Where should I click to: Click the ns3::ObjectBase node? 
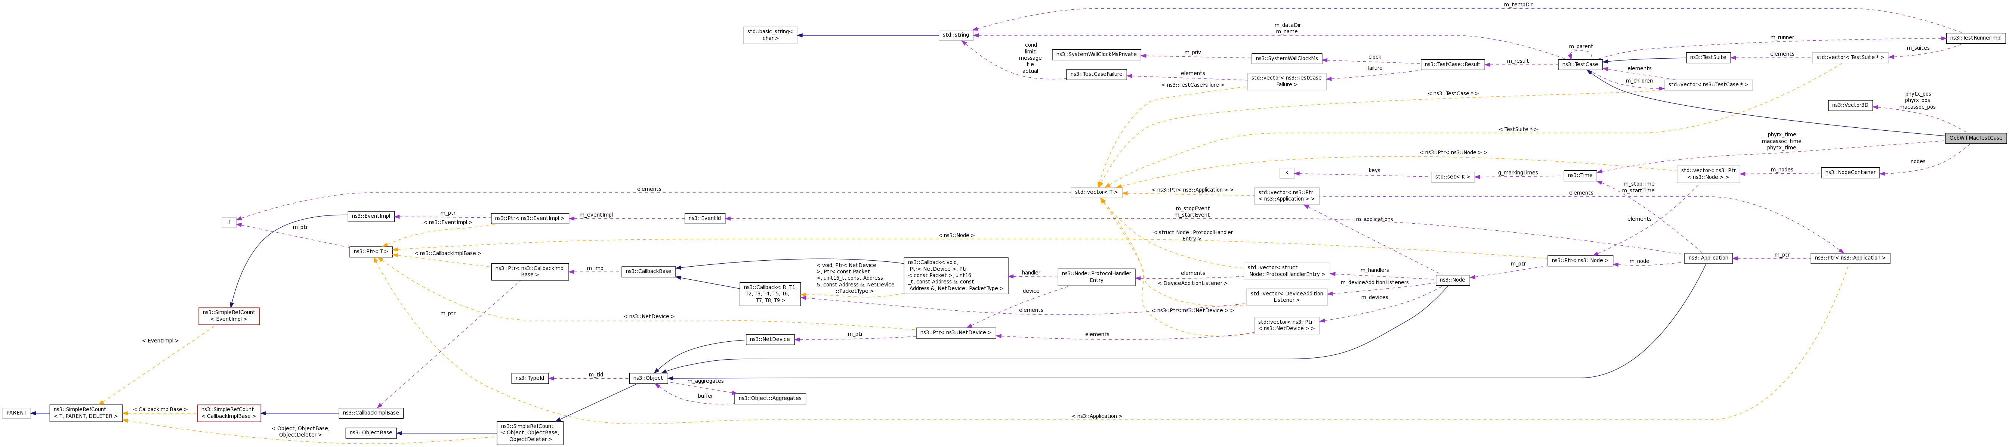click(370, 433)
